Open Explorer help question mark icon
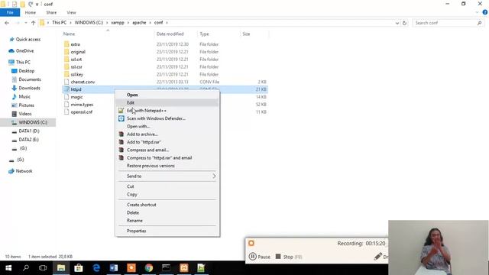 (485, 12)
